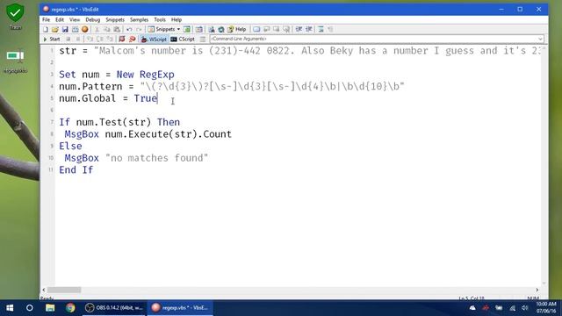Select WScript as the script host

point(154,39)
